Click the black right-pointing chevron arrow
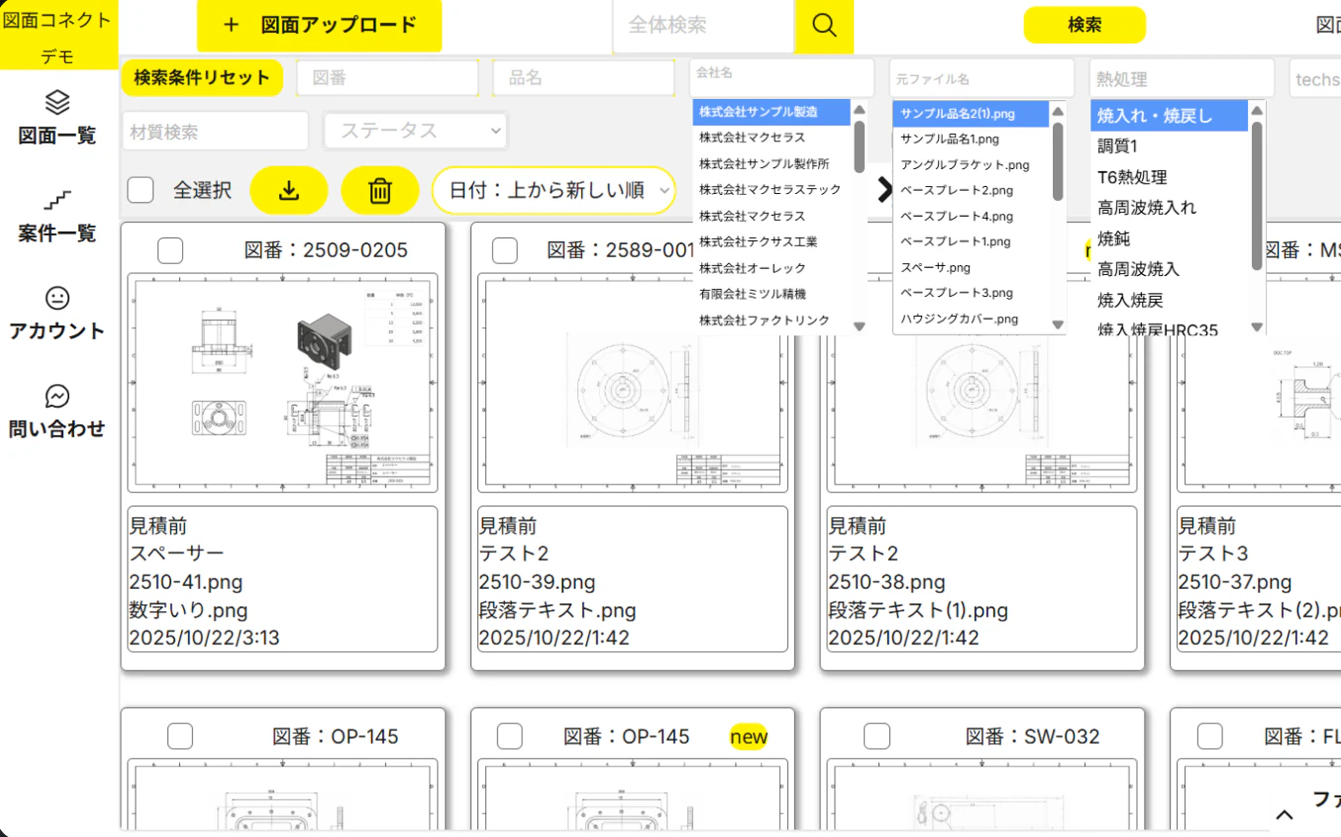 [x=885, y=189]
